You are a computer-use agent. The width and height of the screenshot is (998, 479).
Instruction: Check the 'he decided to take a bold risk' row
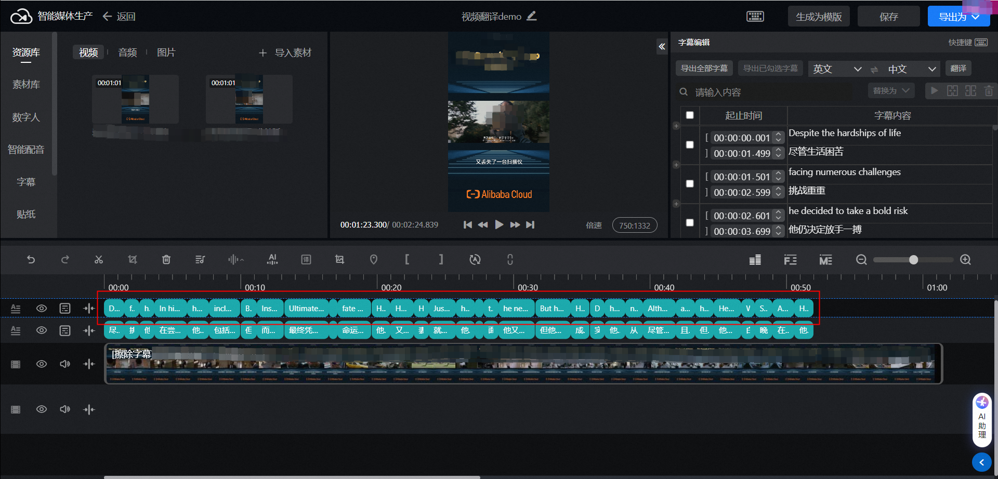point(690,223)
